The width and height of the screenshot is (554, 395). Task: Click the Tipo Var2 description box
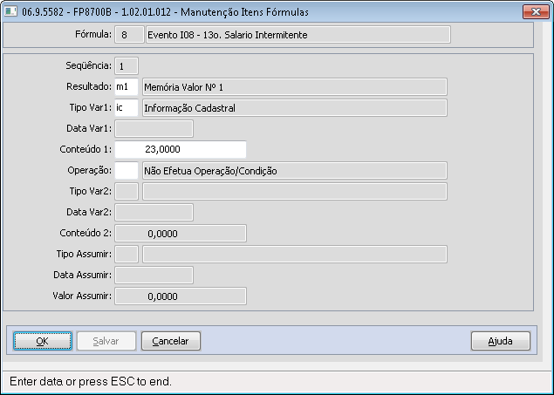tap(295, 191)
